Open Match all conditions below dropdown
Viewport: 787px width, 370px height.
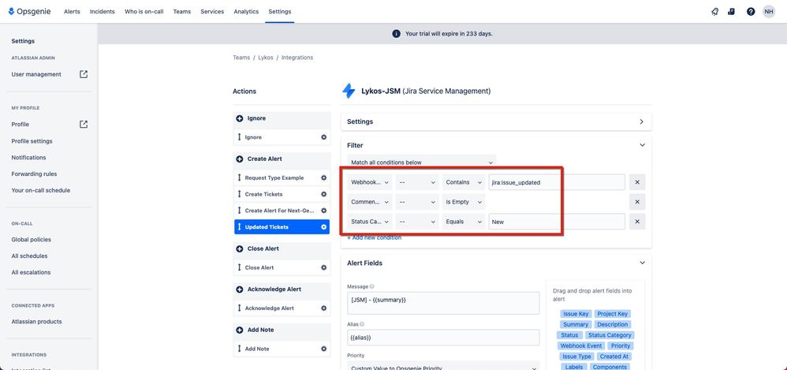422,163
